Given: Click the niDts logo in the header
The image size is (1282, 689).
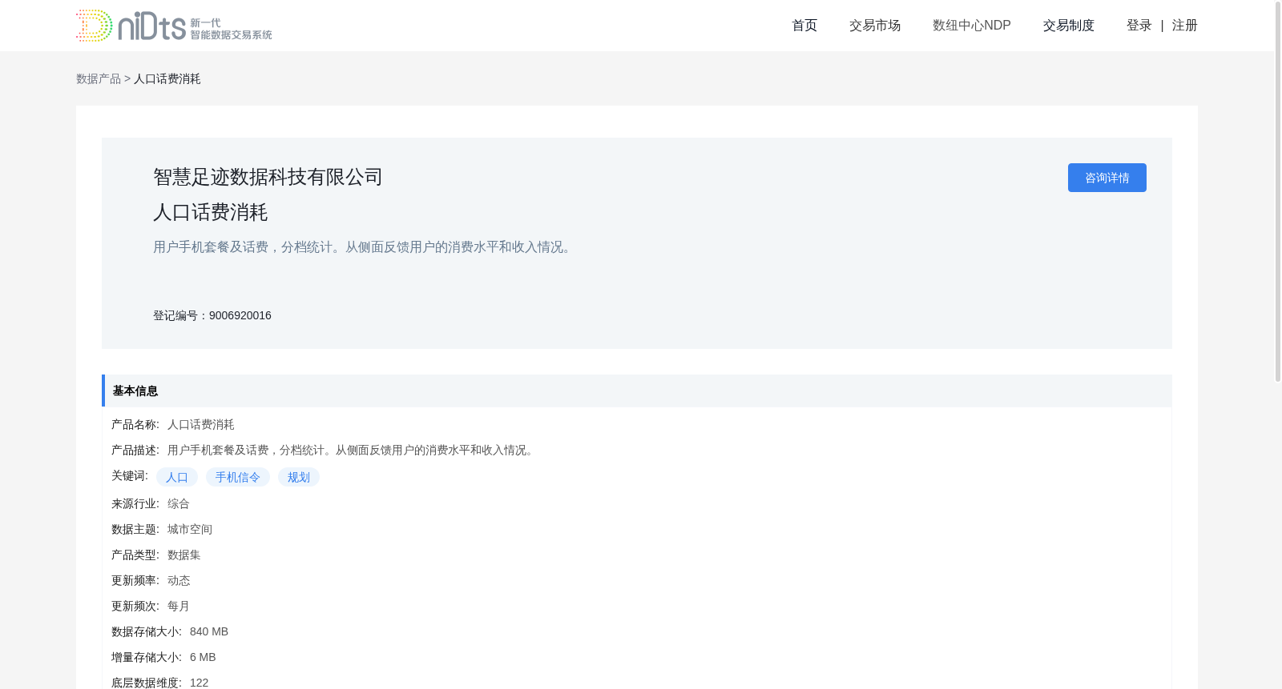Looking at the screenshot, I should 174,26.
